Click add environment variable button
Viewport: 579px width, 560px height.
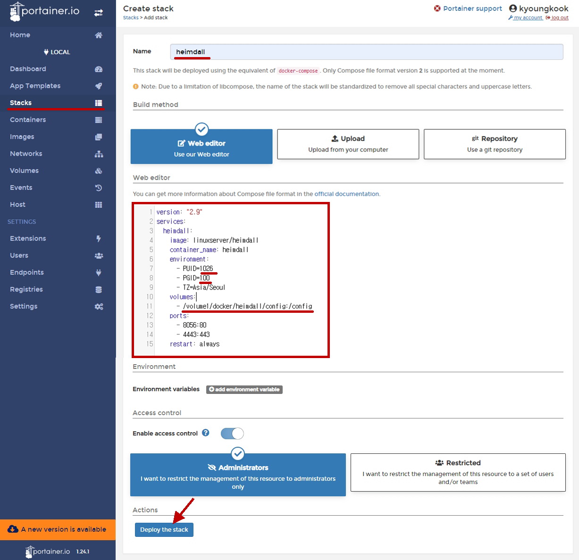244,389
